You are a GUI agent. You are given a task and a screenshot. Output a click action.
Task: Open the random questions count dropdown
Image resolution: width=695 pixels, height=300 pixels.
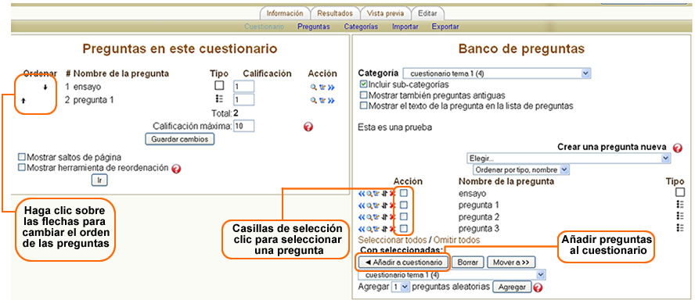point(402,287)
